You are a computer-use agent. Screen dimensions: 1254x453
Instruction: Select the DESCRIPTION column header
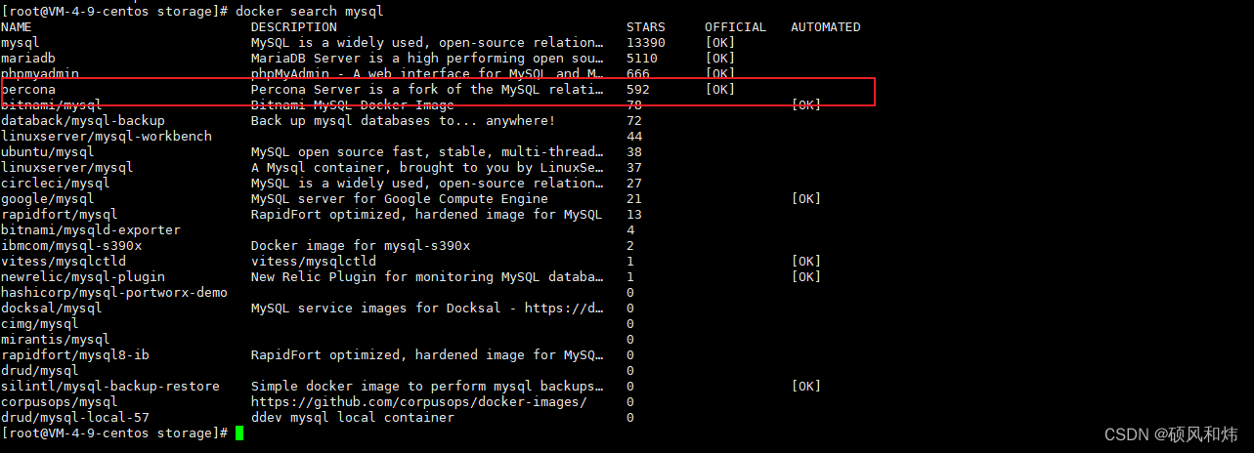tap(294, 27)
